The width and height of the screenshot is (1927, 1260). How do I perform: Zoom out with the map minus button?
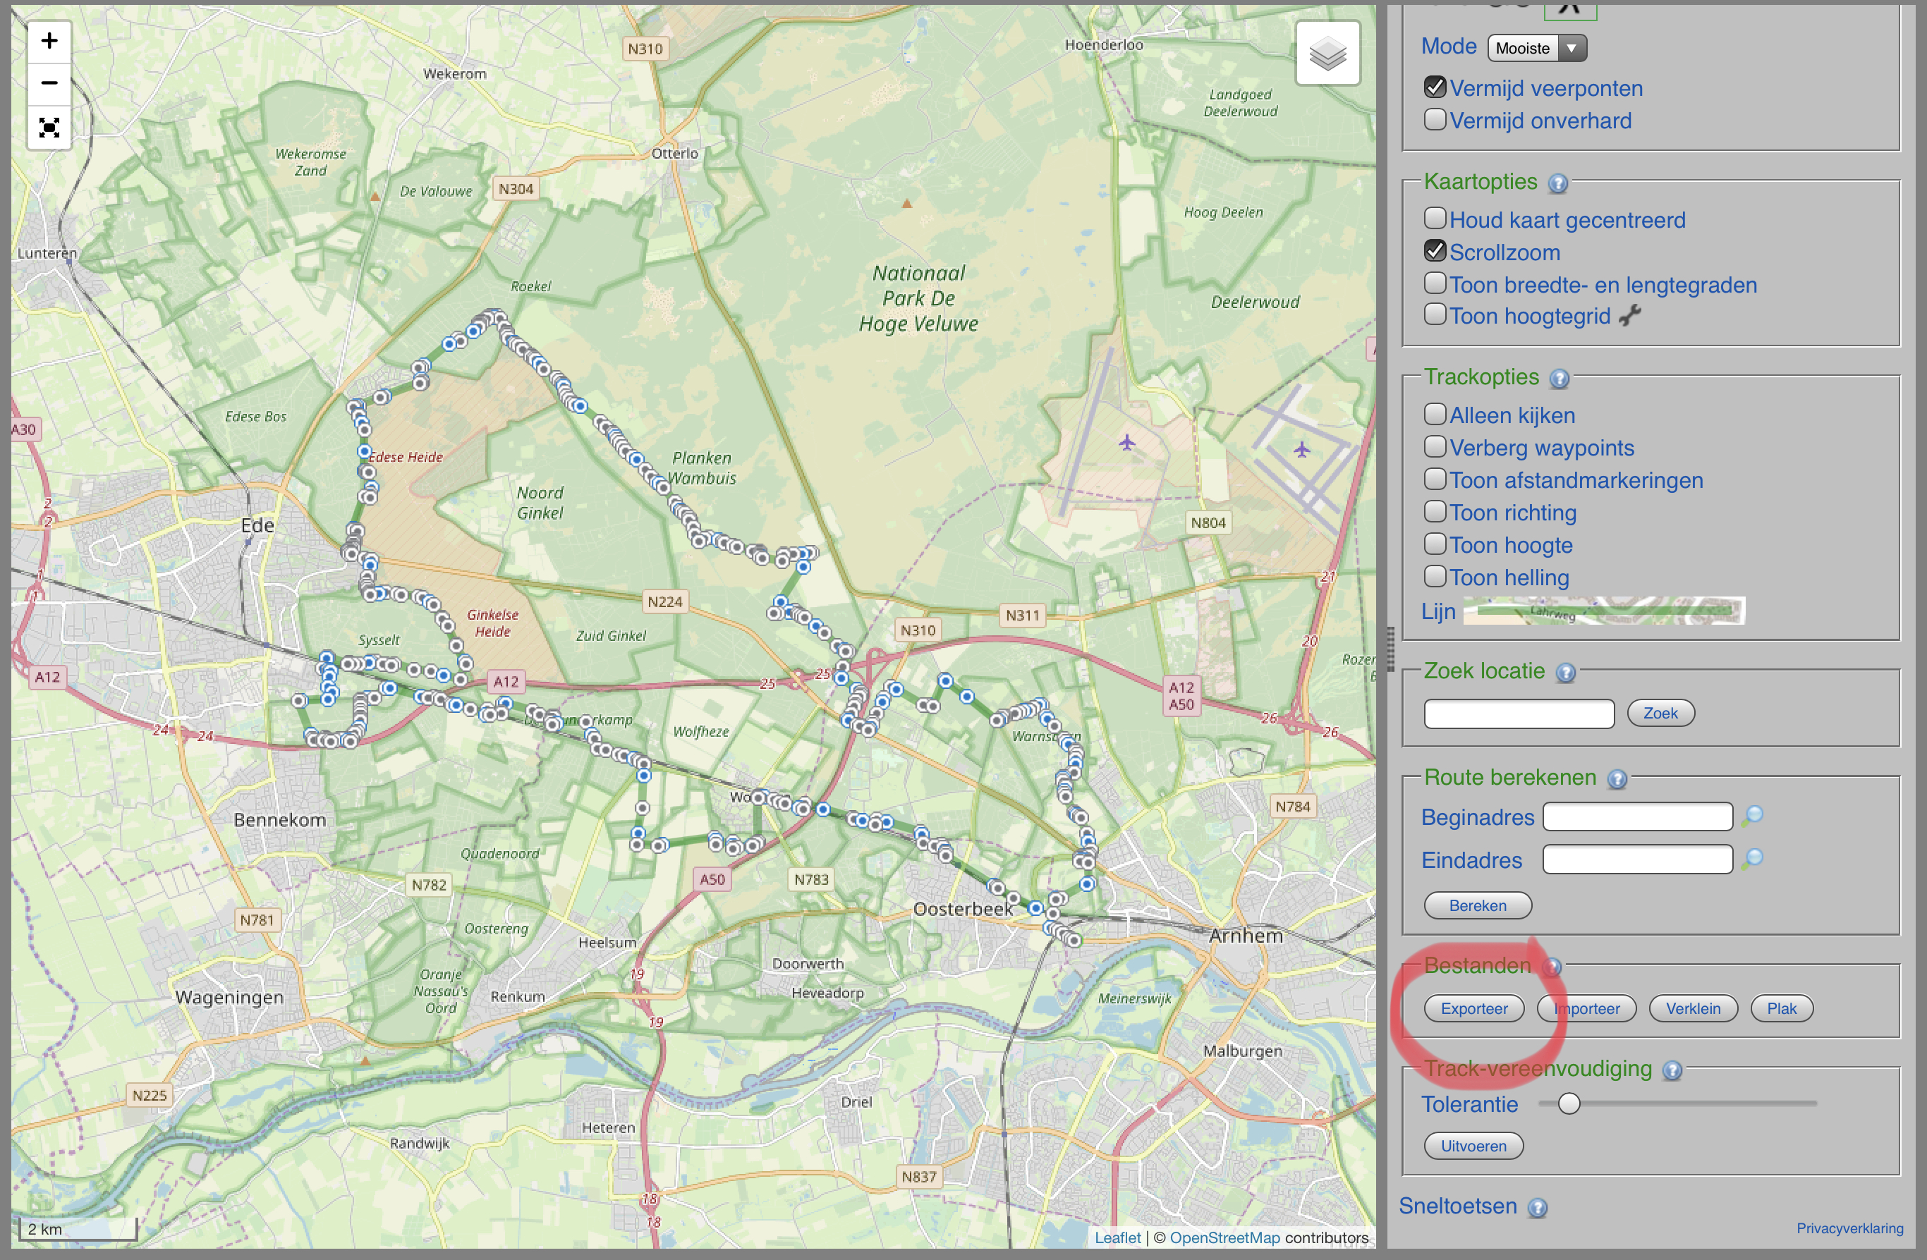tap(49, 83)
